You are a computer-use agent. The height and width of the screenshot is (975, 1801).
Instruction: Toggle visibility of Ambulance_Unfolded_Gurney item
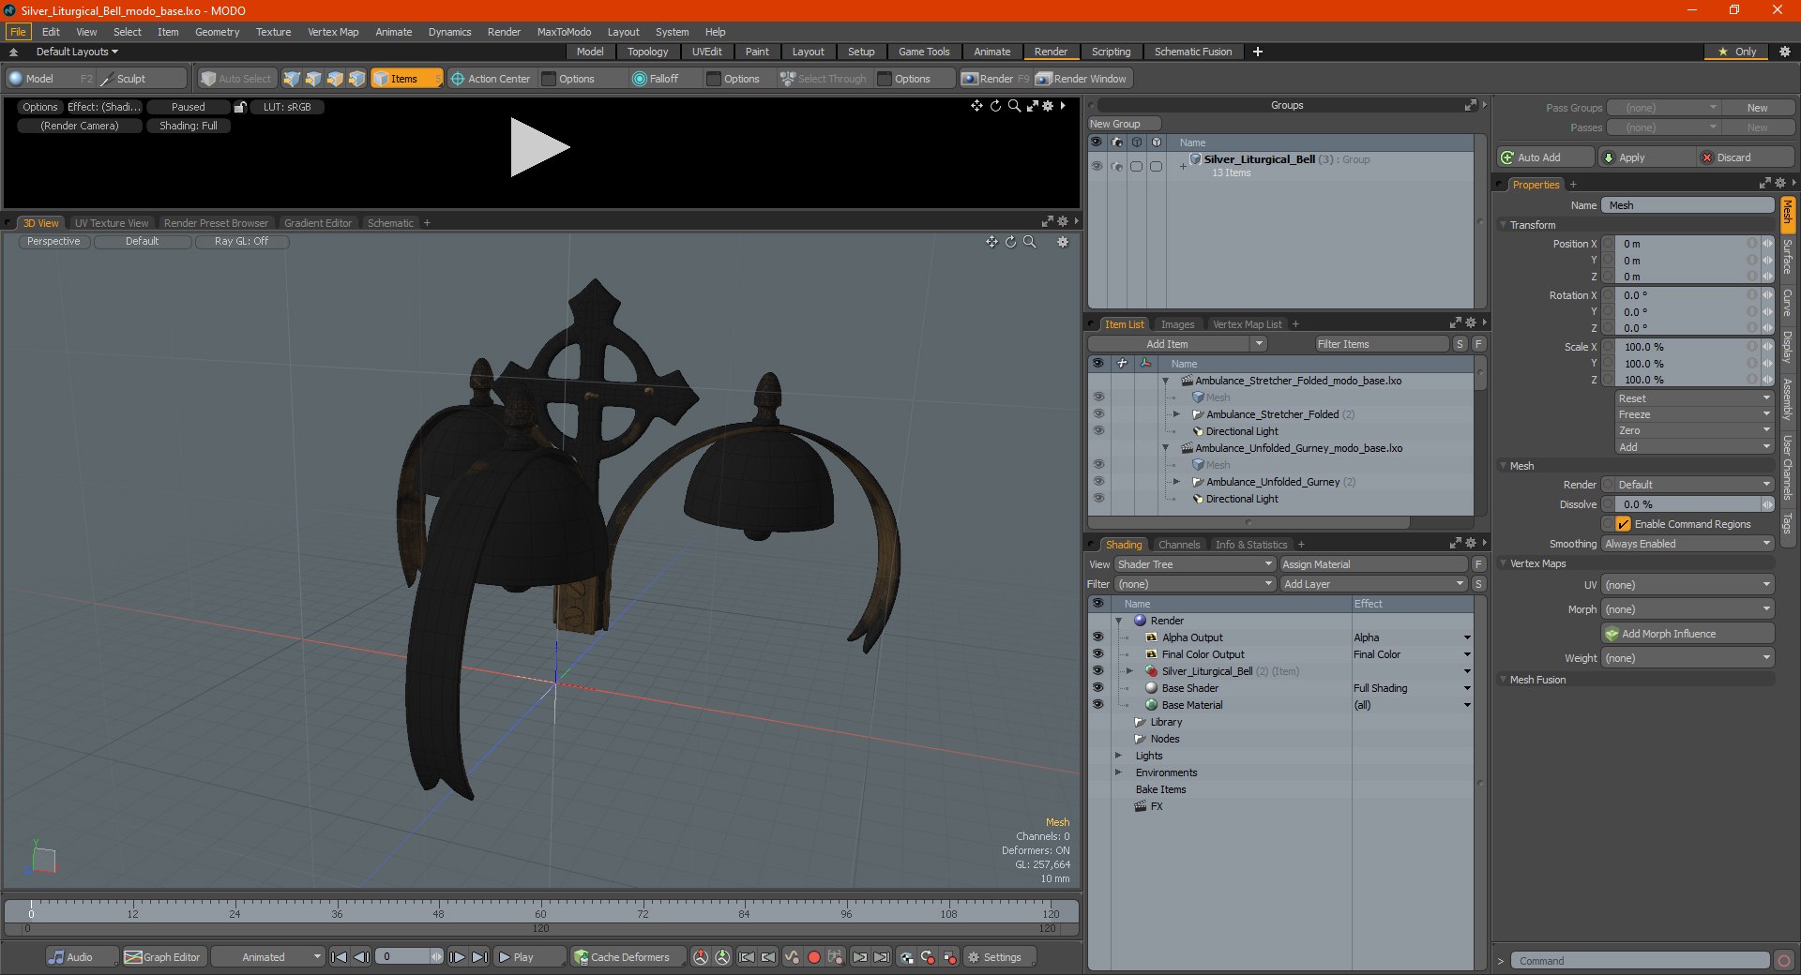coord(1097,482)
